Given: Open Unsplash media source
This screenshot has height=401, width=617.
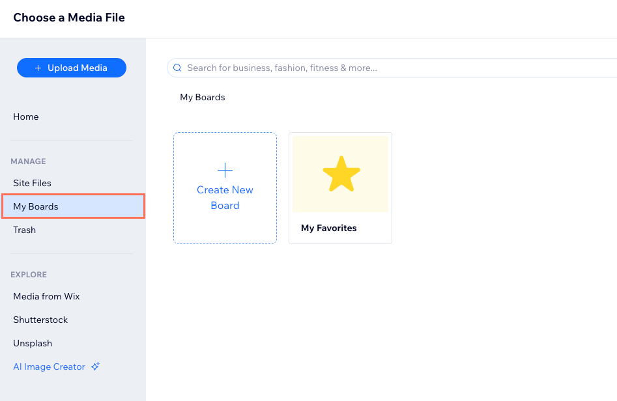Looking at the screenshot, I should point(33,343).
